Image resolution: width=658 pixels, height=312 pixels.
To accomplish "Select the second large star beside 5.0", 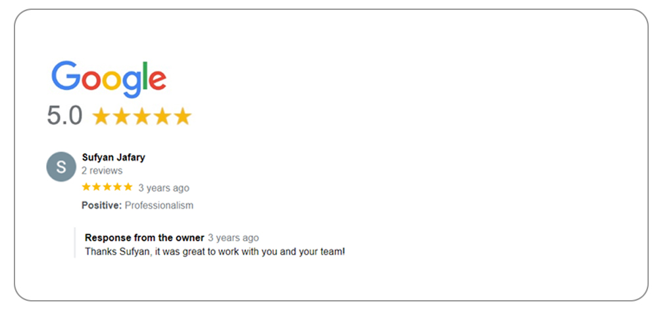I will click(121, 117).
